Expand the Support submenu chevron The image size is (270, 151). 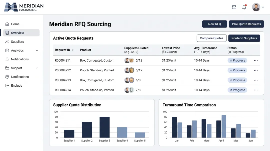(x=37, y=68)
